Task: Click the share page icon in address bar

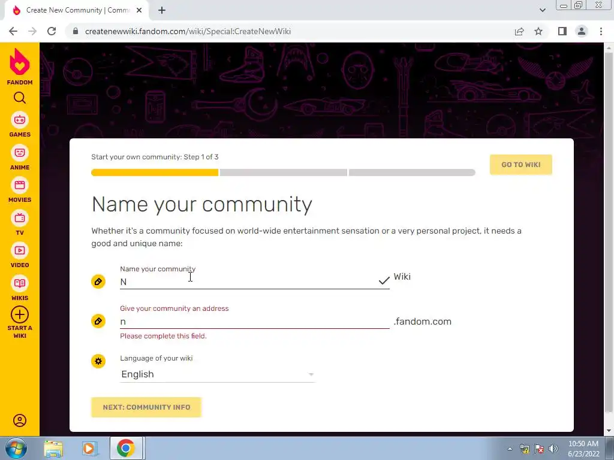Action: click(x=519, y=31)
